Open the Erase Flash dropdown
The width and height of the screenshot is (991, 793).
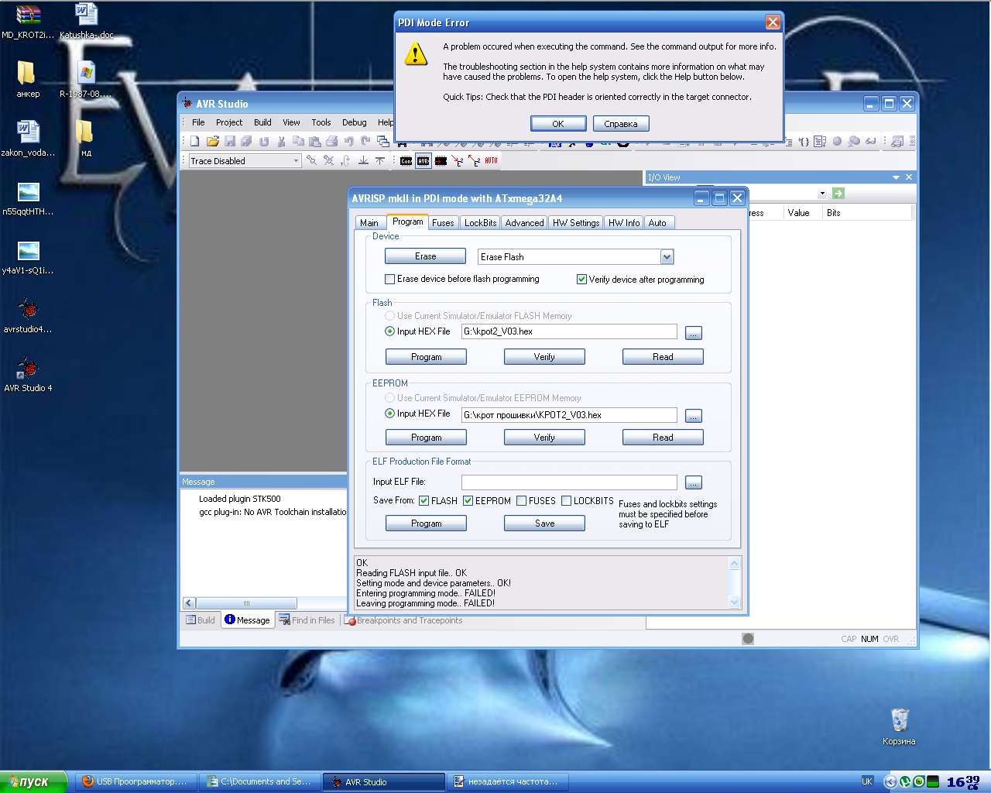tap(667, 257)
